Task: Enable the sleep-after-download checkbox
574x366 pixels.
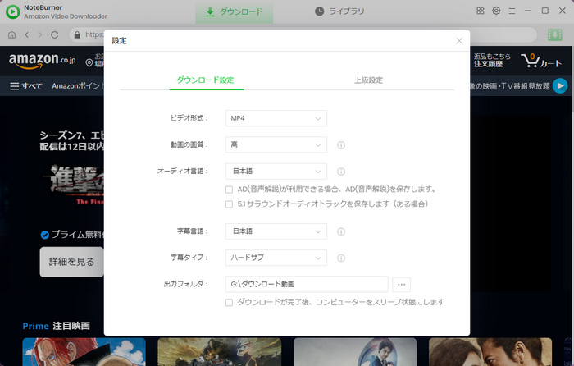Action: click(229, 302)
